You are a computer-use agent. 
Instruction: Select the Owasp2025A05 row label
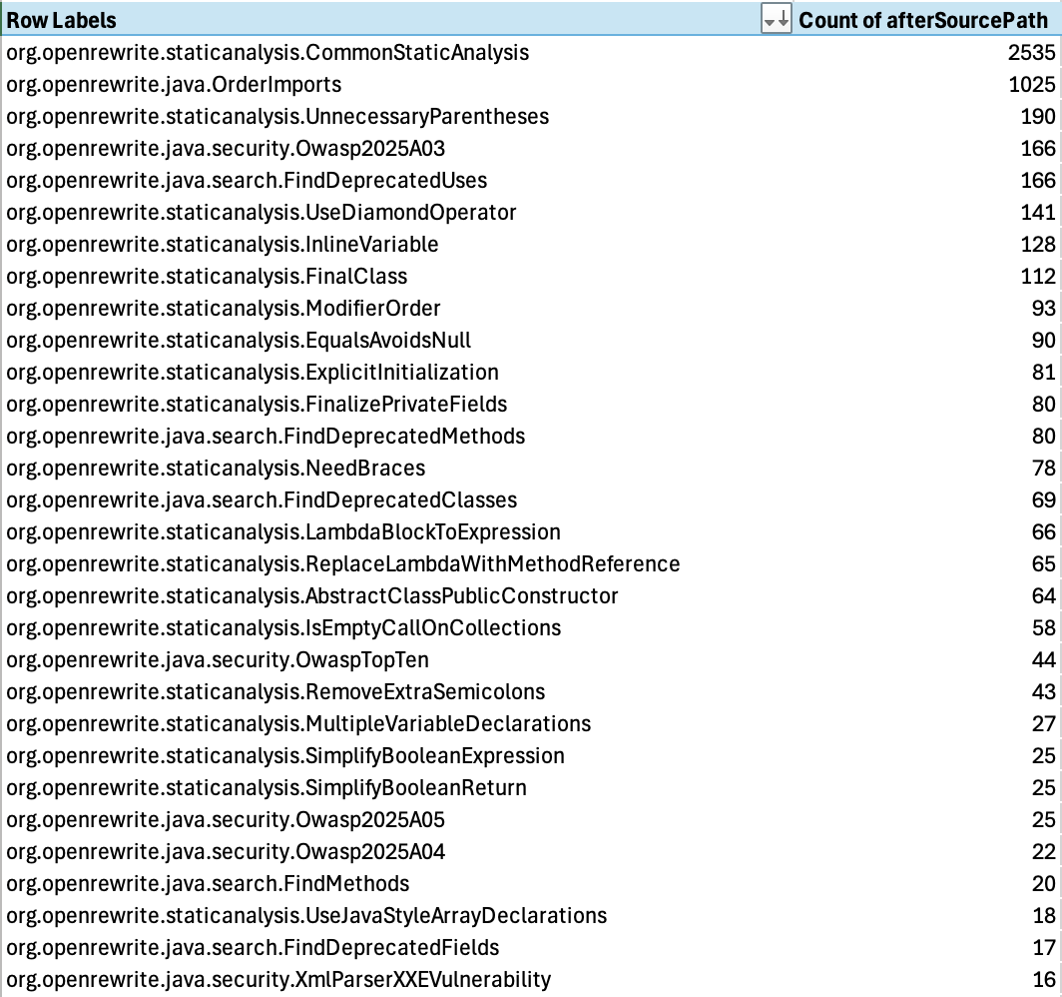click(x=226, y=819)
